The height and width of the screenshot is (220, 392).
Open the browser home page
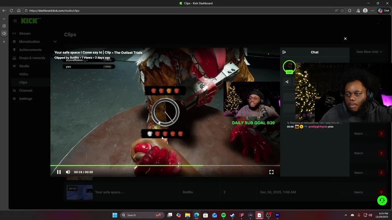[x=19, y=10]
